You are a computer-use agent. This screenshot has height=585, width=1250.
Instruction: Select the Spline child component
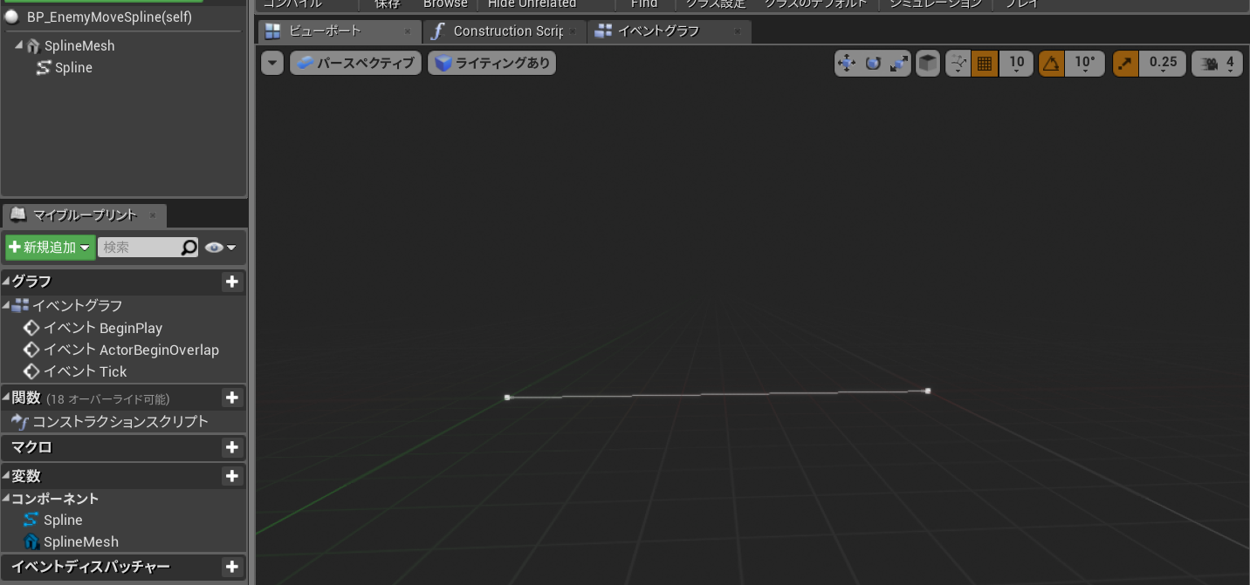[73, 67]
